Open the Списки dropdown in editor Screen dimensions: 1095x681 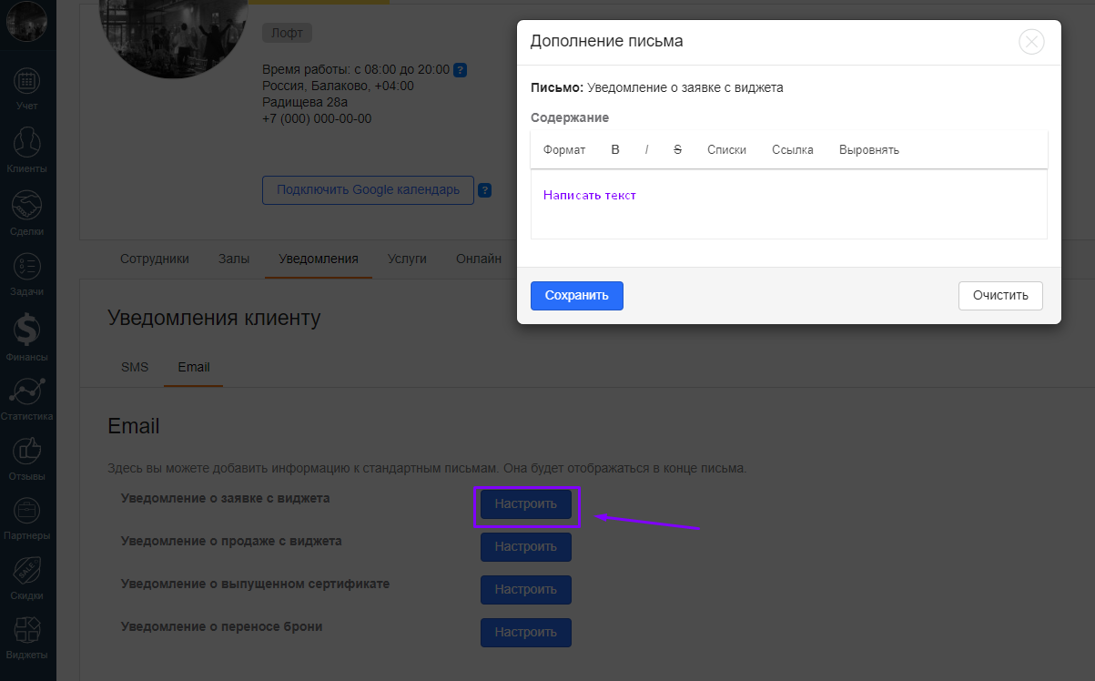coord(726,150)
